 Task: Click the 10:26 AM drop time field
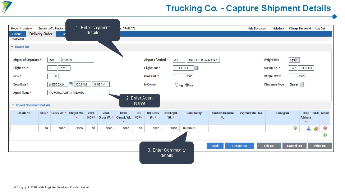(83, 84)
